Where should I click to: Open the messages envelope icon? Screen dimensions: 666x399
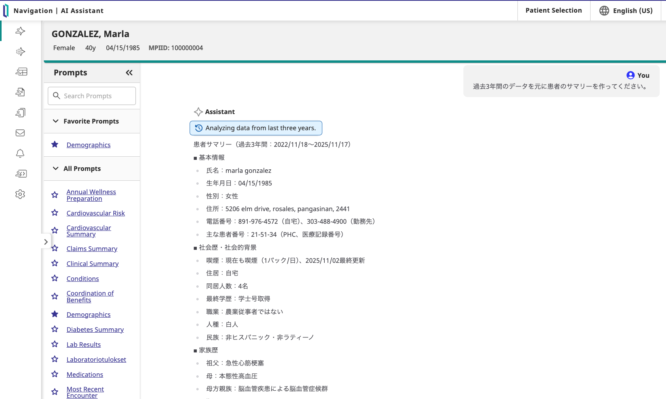20,133
